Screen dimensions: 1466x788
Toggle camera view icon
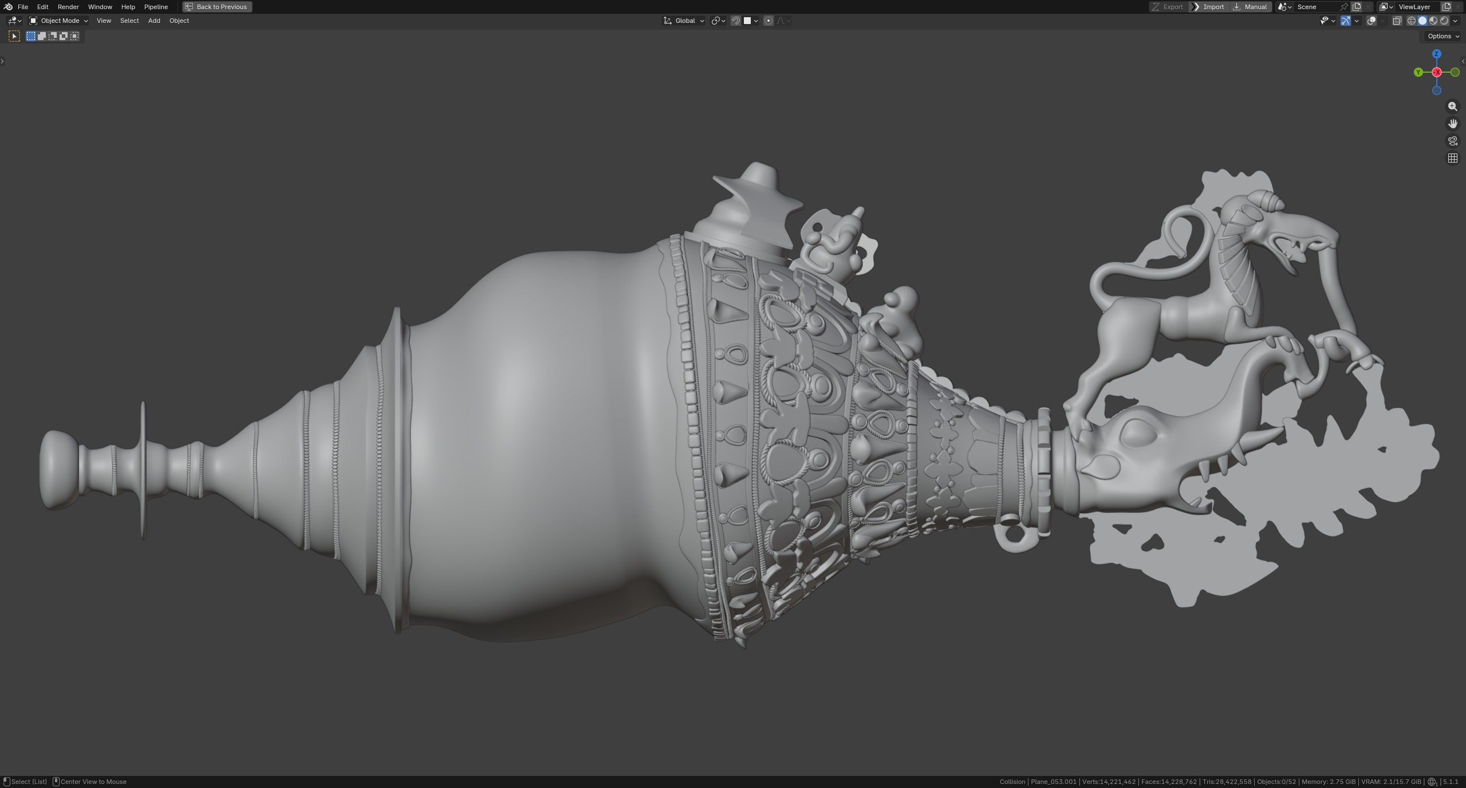click(1452, 141)
